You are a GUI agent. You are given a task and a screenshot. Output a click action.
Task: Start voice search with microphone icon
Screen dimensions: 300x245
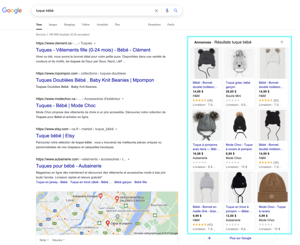[167, 11]
